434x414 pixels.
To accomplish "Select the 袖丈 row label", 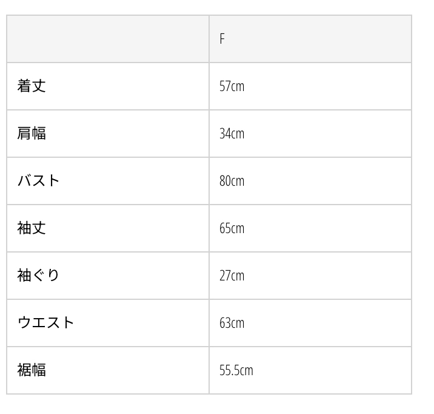I will coord(32,228).
